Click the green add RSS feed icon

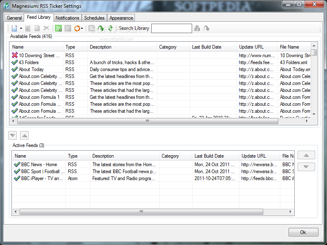point(58,28)
